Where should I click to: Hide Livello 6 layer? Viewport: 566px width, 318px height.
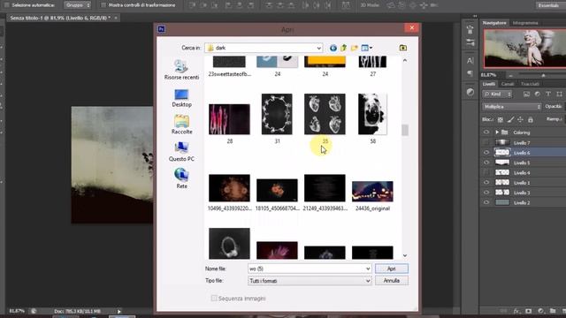486,153
